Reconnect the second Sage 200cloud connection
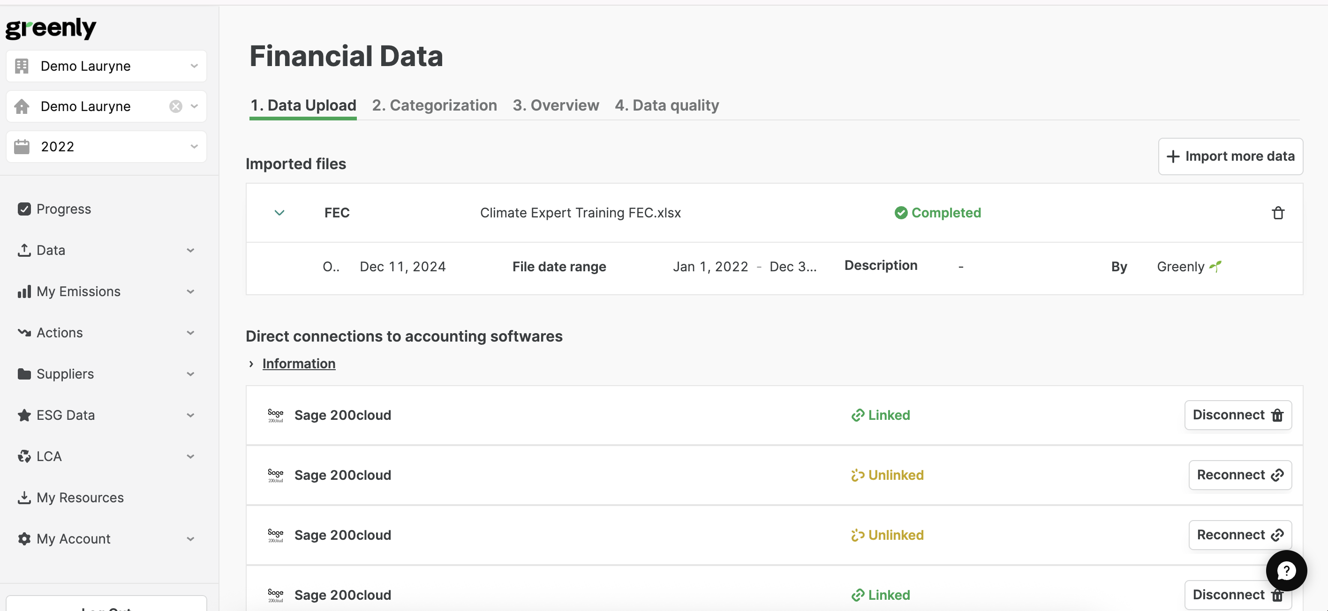 coord(1239,475)
